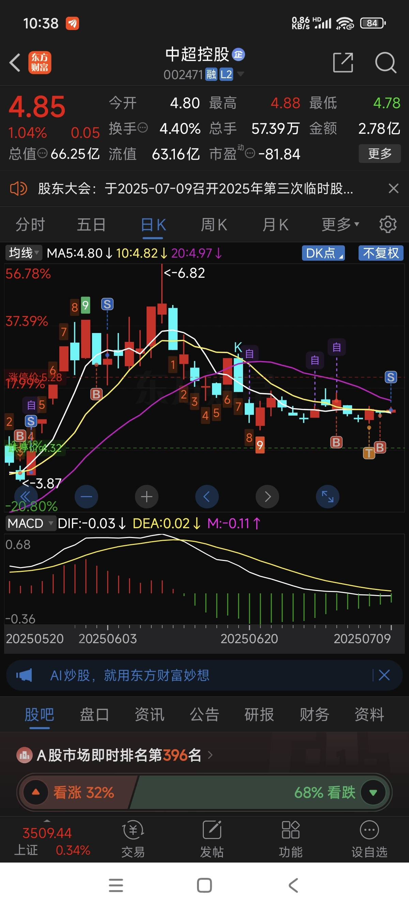The width and height of the screenshot is (409, 911).
Task: Toggle the DK点 indicator
Action: (323, 253)
